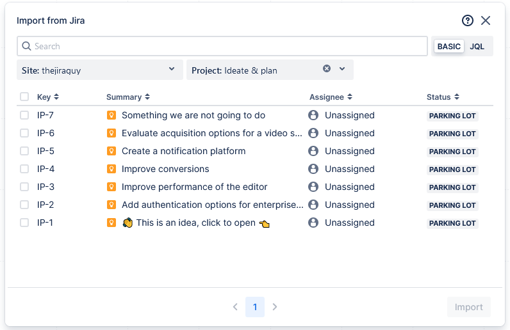Image resolution: width=510 pixels, height=330 pixels.
Task: Select the IP-4 row checkbox
Action: [x=24, y=169]
